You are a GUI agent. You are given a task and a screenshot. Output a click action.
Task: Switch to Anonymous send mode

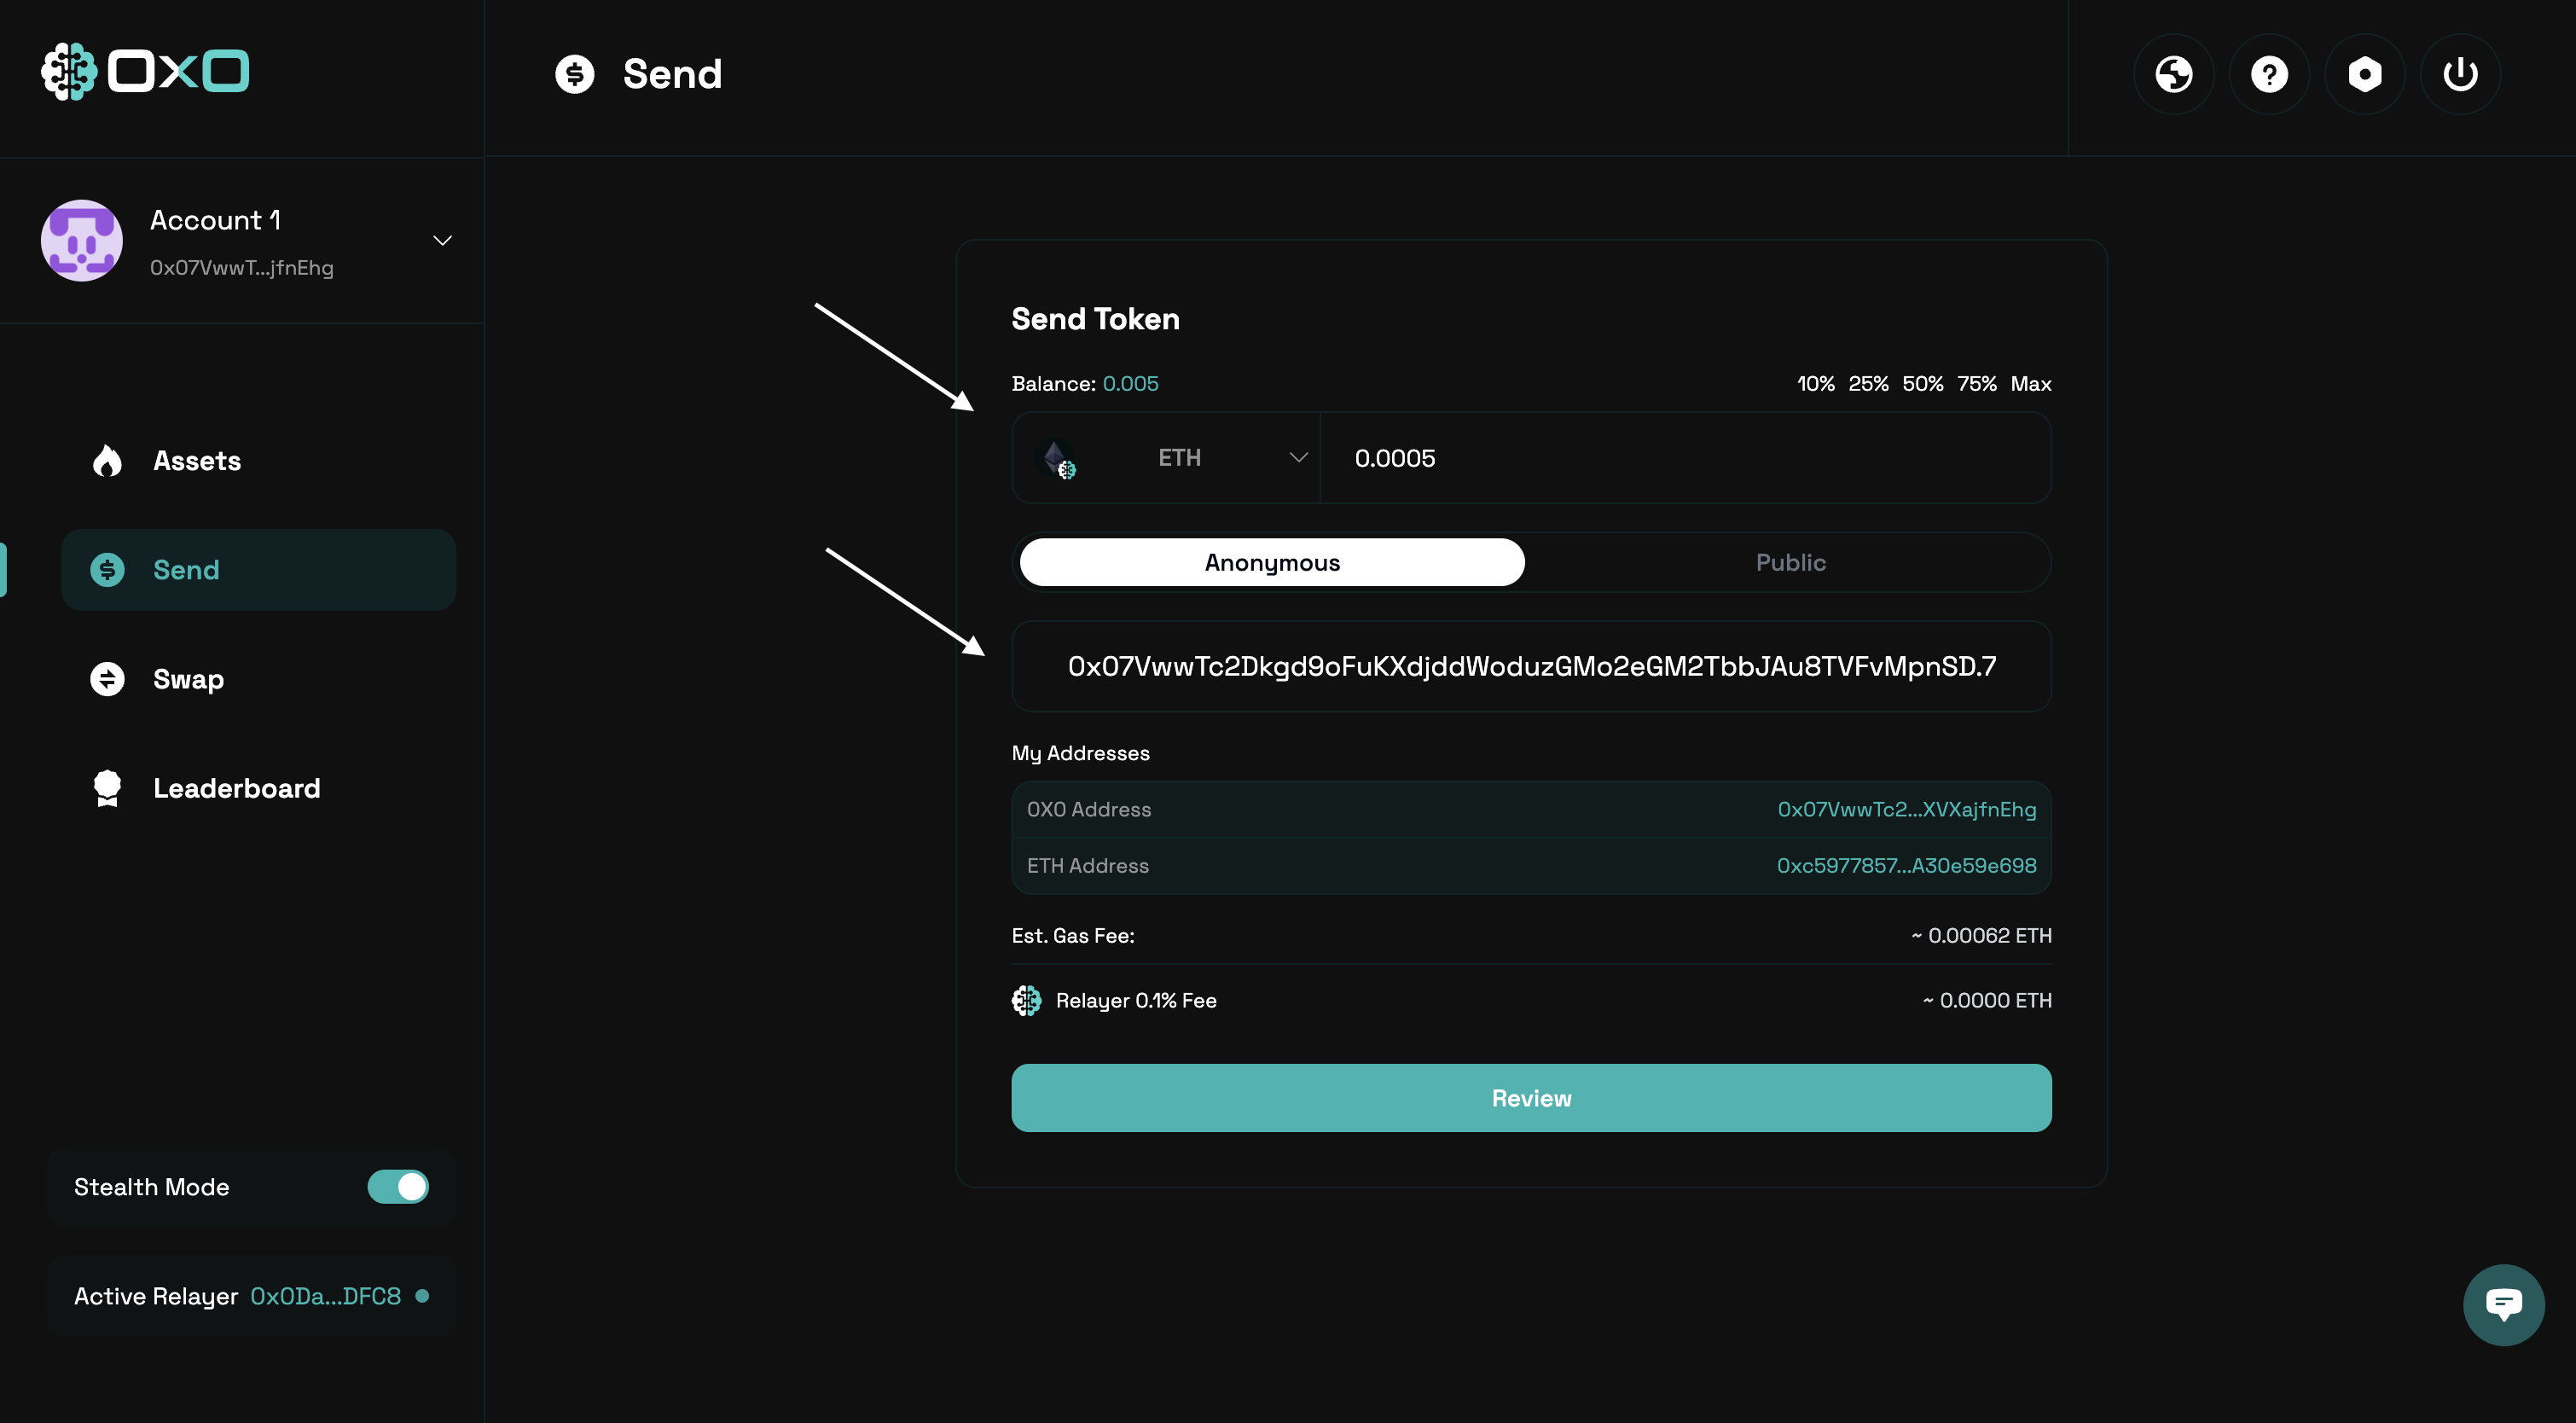tap(1270, 562)
